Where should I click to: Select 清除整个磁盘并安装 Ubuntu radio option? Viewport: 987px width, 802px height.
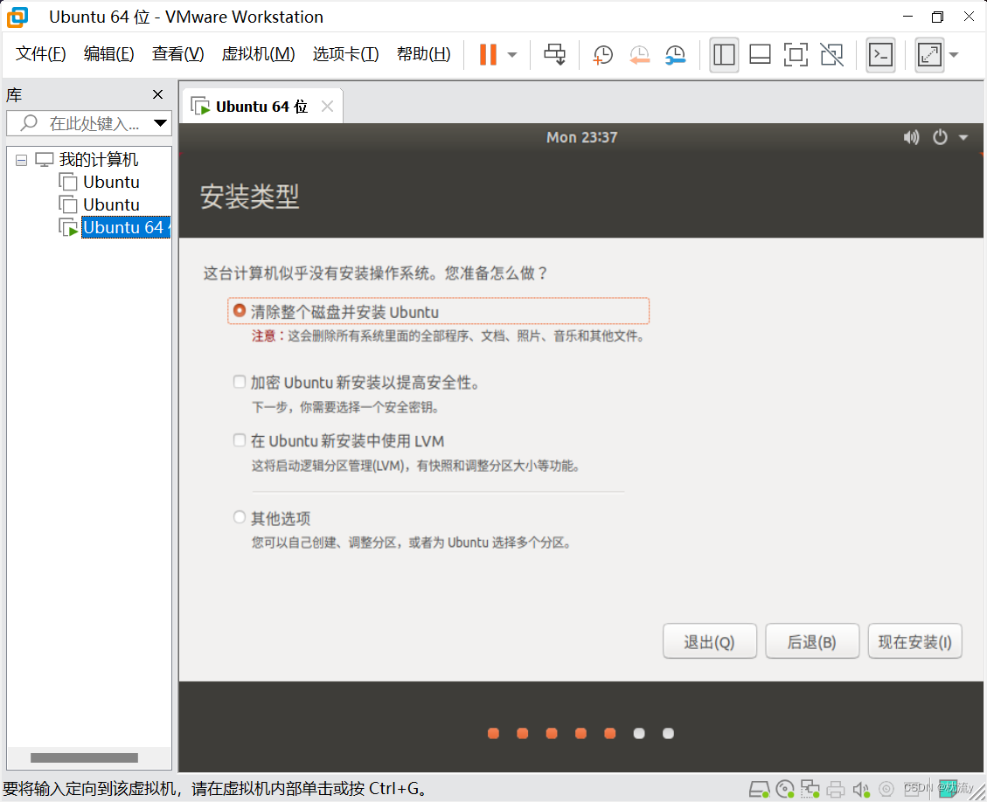[240, 311]
